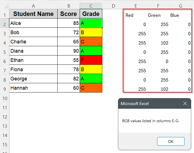Image resolution: width=194 pixels, height=153 pixels.
Task: Click the Score header cell
Action: click(x=69, y=14)
